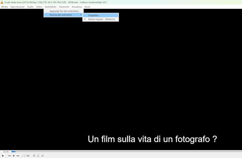This screenshot has height=158, width=242.
Task: Click the Sottotitolo menu
Action: (51, 7)
